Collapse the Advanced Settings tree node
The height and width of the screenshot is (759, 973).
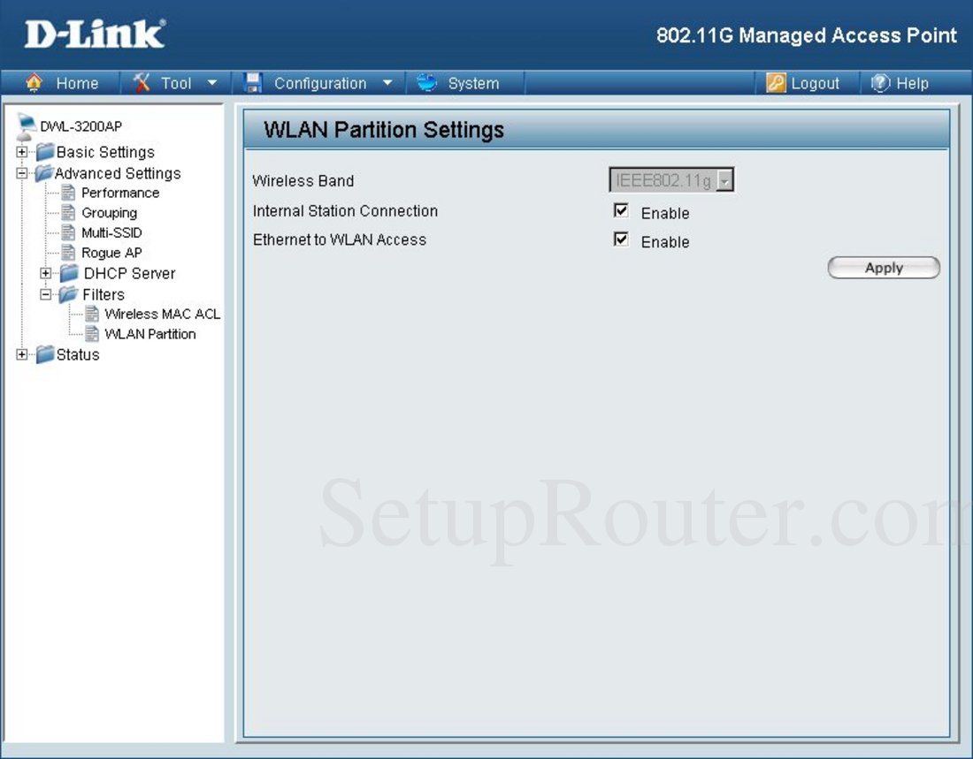click(21, 173)
